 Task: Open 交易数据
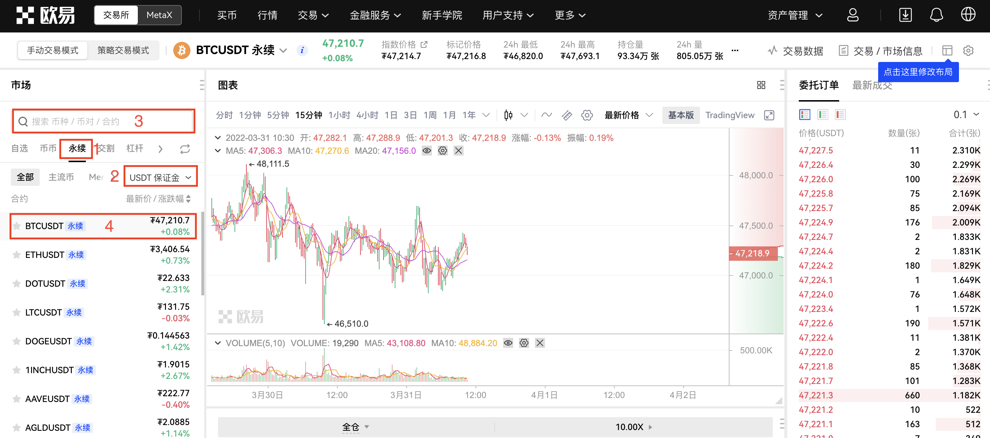point(795,51)
